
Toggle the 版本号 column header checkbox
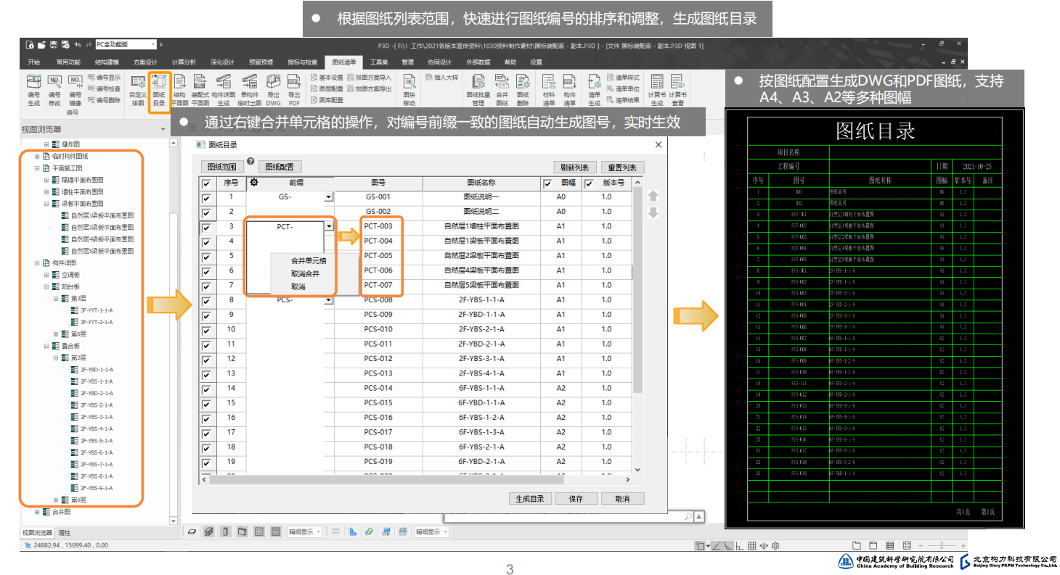tap(590, 184)
